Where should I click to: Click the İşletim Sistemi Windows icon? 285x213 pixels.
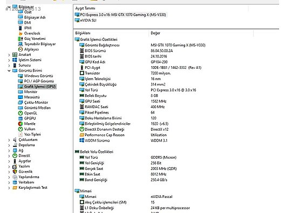[15, 60]
